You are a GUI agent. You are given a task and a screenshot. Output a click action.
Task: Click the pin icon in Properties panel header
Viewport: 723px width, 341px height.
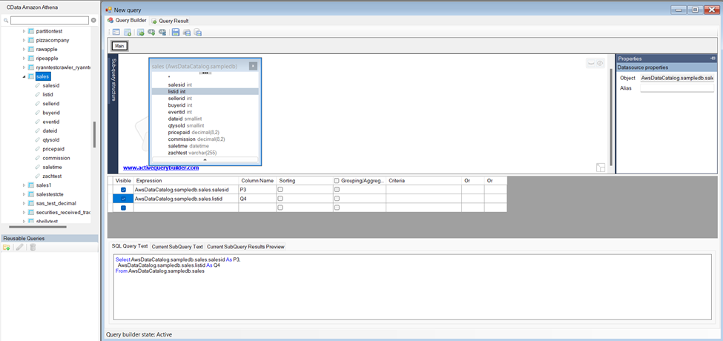click(713, 58)
